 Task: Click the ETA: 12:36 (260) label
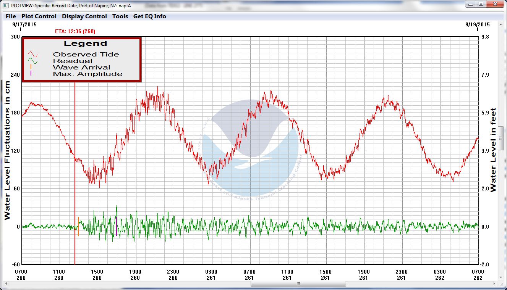pos(75,31)
